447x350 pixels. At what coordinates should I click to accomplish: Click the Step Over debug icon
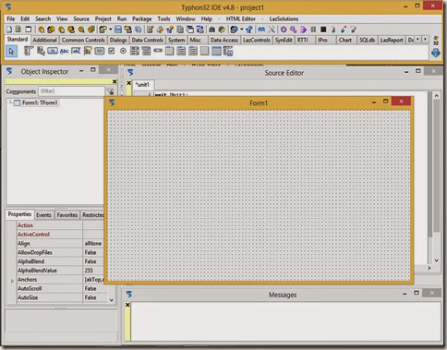[344, 30]
